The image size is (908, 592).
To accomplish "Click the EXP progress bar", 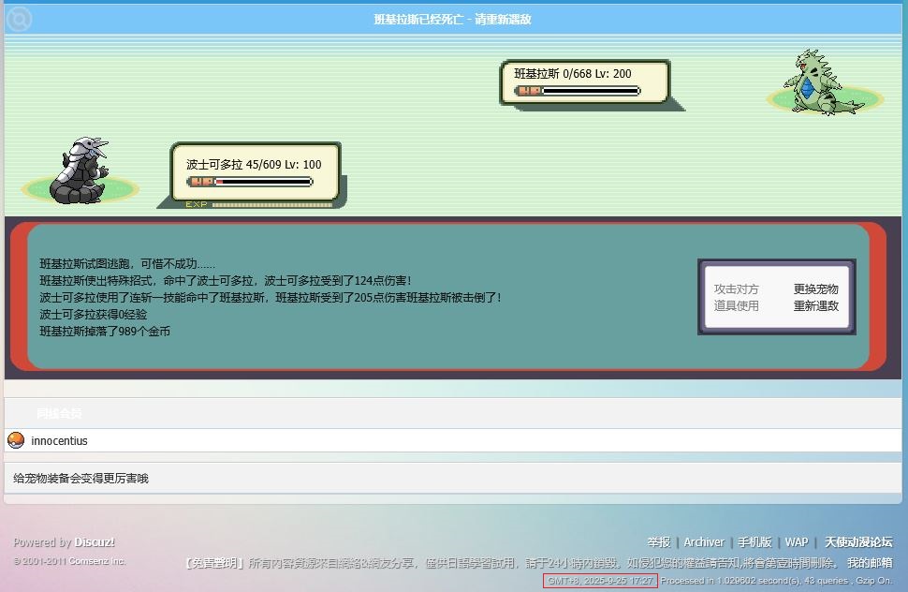I will pos(271,203).
